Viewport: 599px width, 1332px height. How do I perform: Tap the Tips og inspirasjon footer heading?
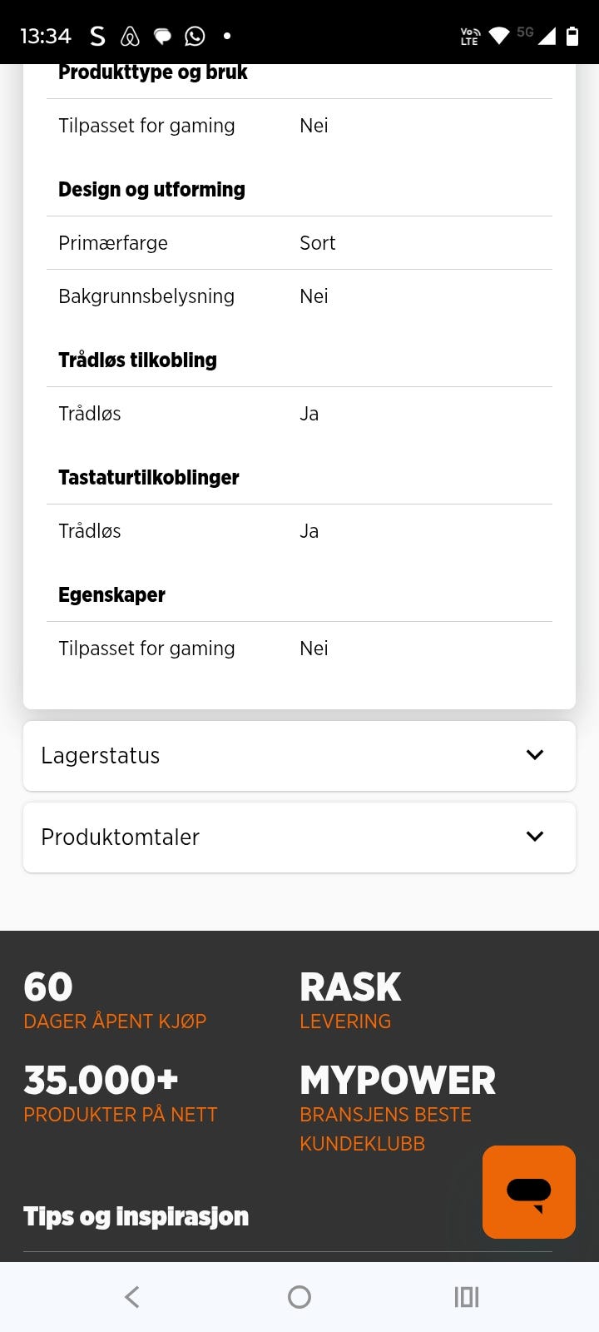(136, 1216)
